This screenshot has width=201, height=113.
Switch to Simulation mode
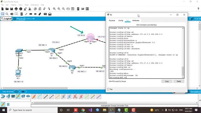(194, 92)
